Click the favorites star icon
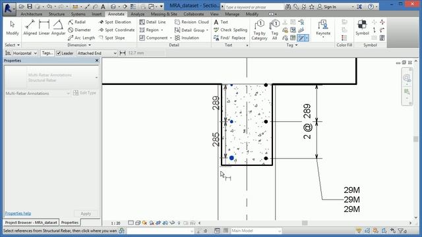The image size is (422, 237). coord(311,7)
